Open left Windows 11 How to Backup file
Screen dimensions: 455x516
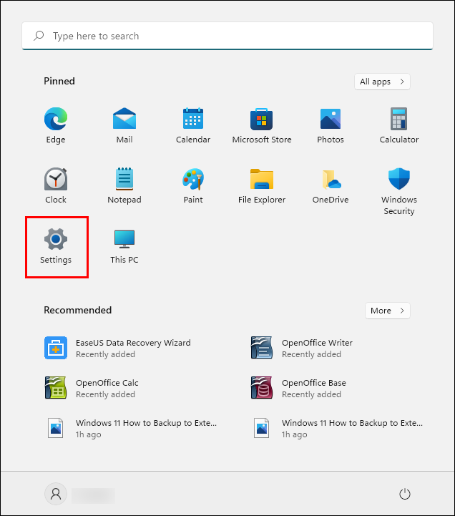point(131,428)
